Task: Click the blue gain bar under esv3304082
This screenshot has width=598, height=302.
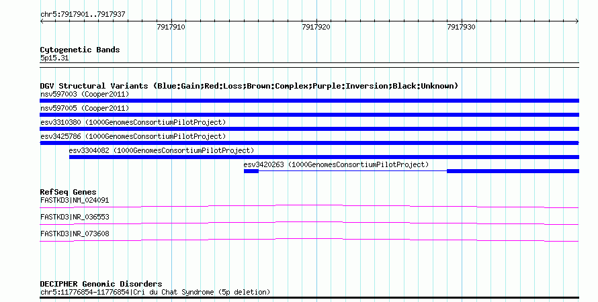Action: [324, 157]
